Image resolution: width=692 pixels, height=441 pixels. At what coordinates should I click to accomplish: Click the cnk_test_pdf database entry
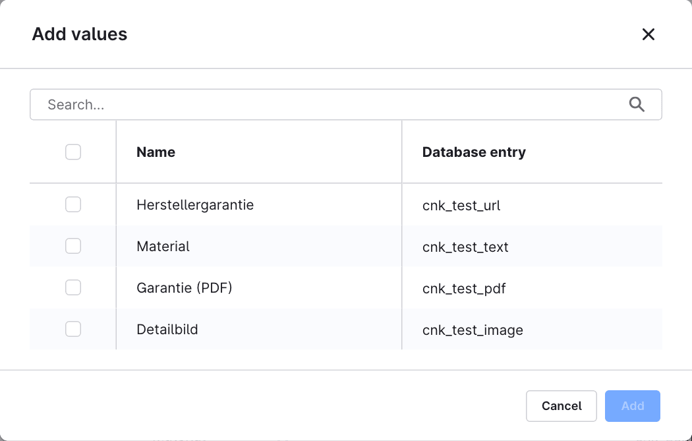464,289
